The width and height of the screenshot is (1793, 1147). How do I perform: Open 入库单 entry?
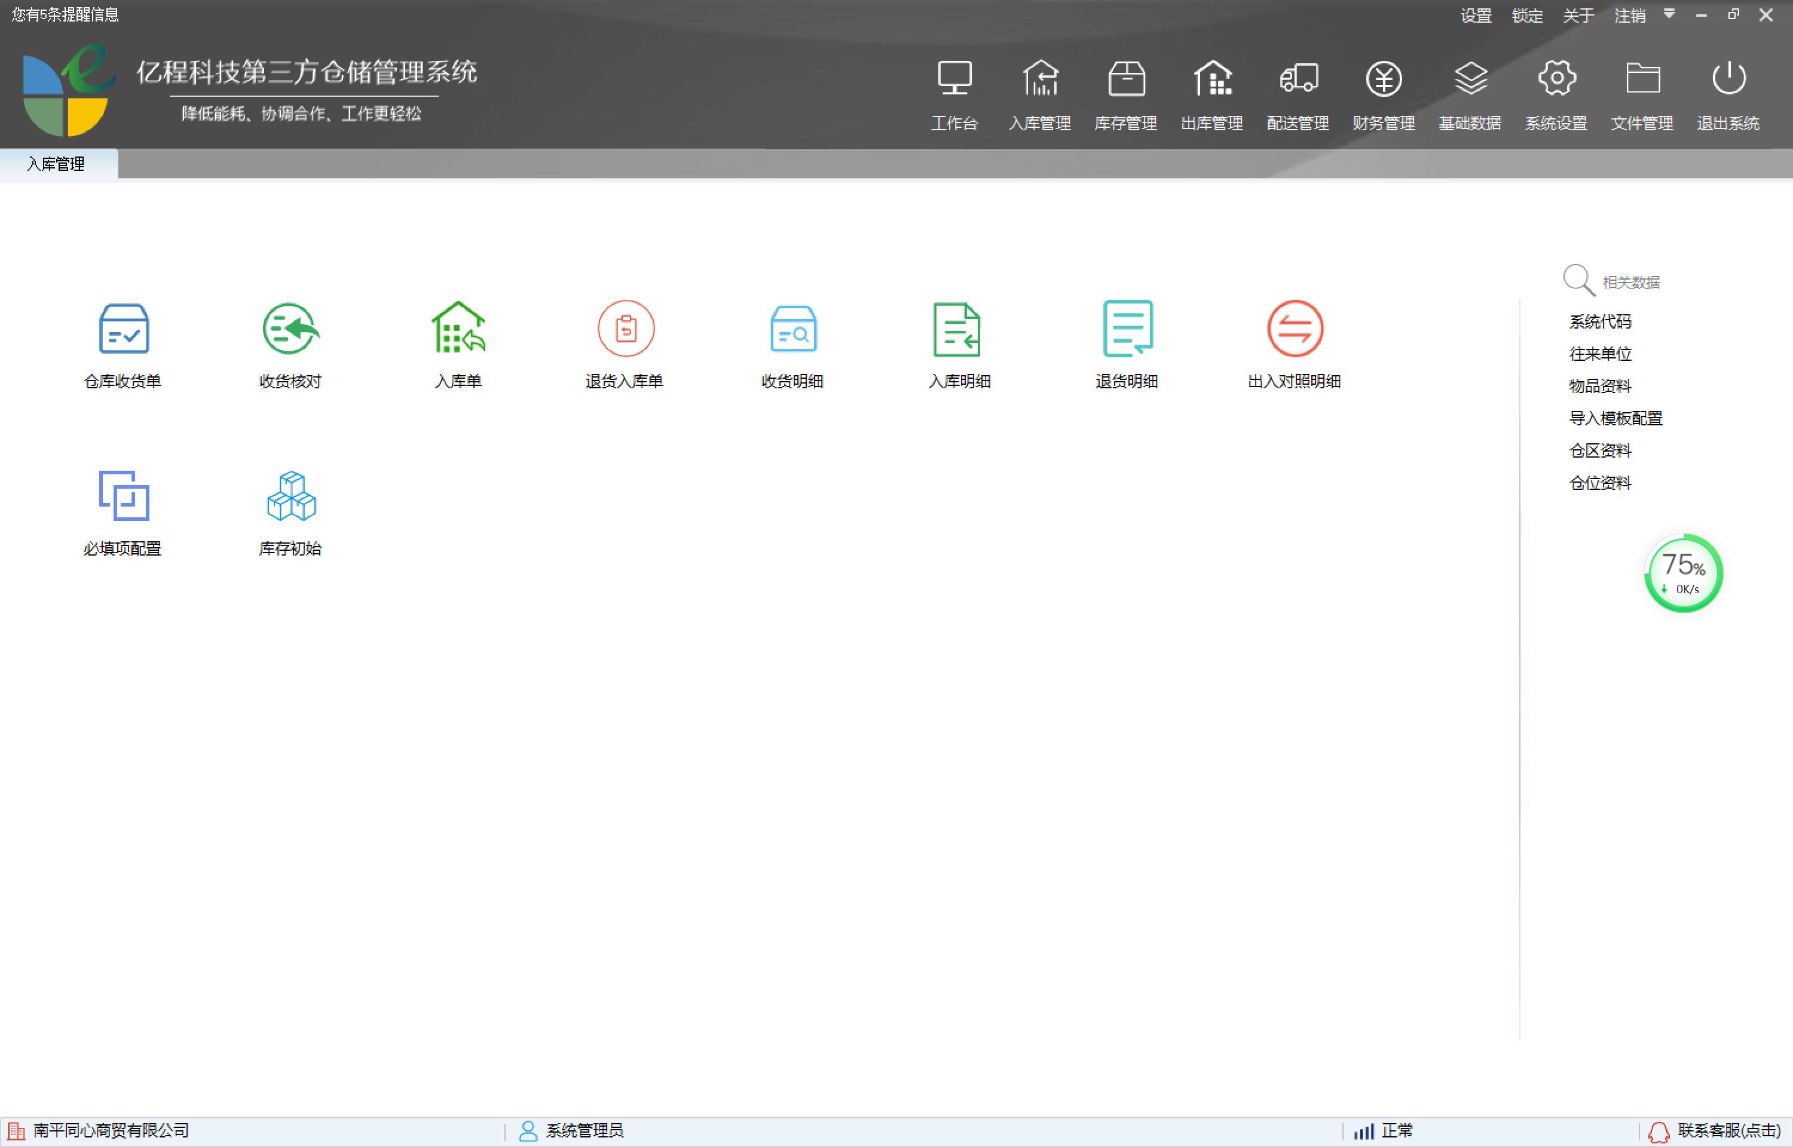[457, 343]
